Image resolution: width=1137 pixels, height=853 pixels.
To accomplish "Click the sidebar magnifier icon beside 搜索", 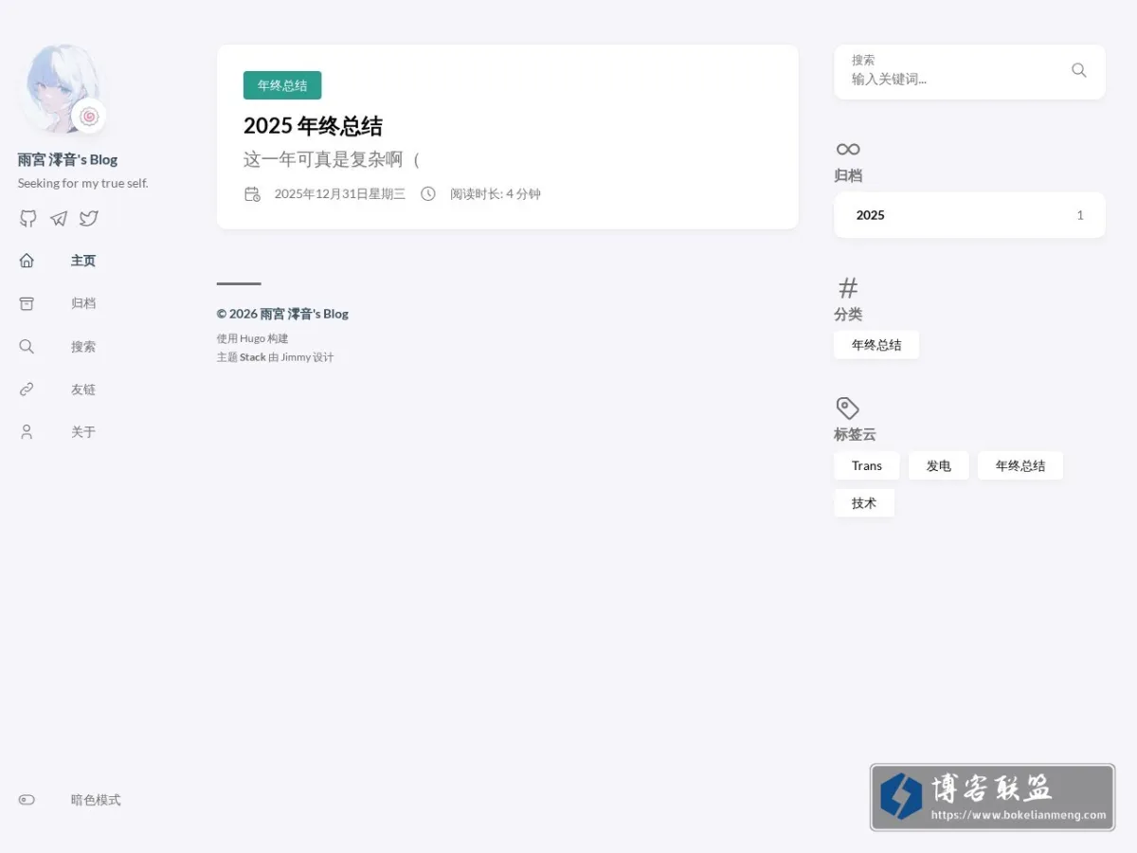I will (27, 347).
